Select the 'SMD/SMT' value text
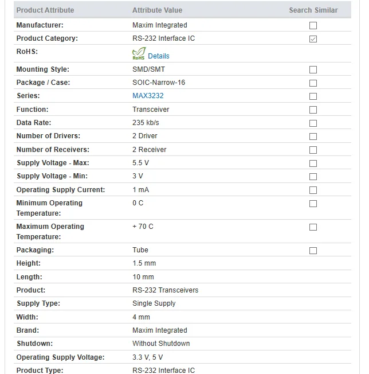 (x=148, y=69)
